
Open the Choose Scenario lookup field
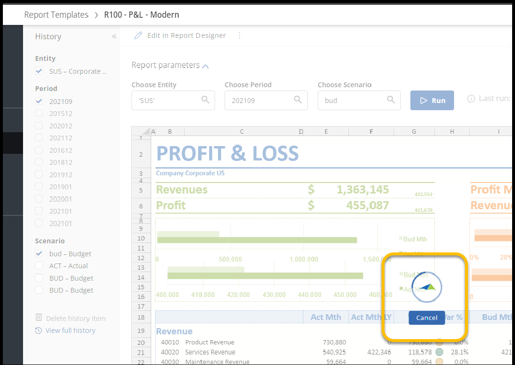point(353,101)
